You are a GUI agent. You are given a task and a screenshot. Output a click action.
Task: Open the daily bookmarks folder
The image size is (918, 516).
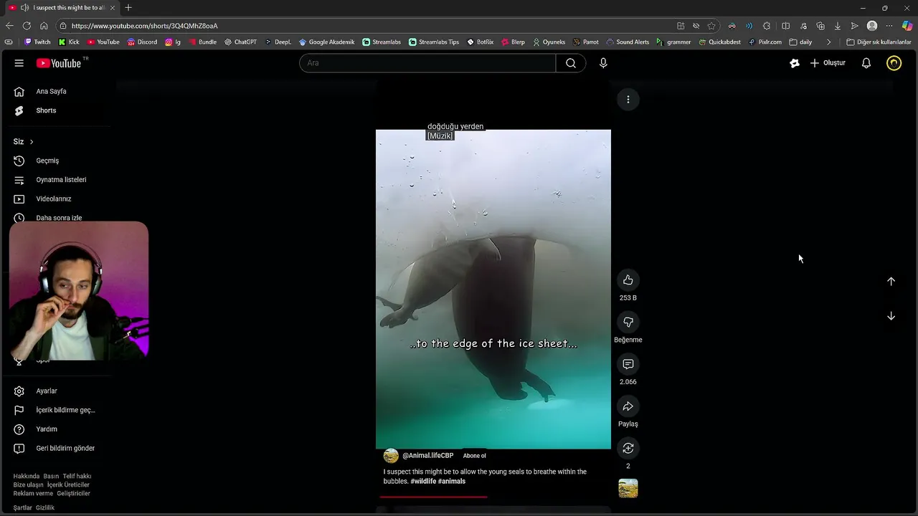click(x=800, y=42)
